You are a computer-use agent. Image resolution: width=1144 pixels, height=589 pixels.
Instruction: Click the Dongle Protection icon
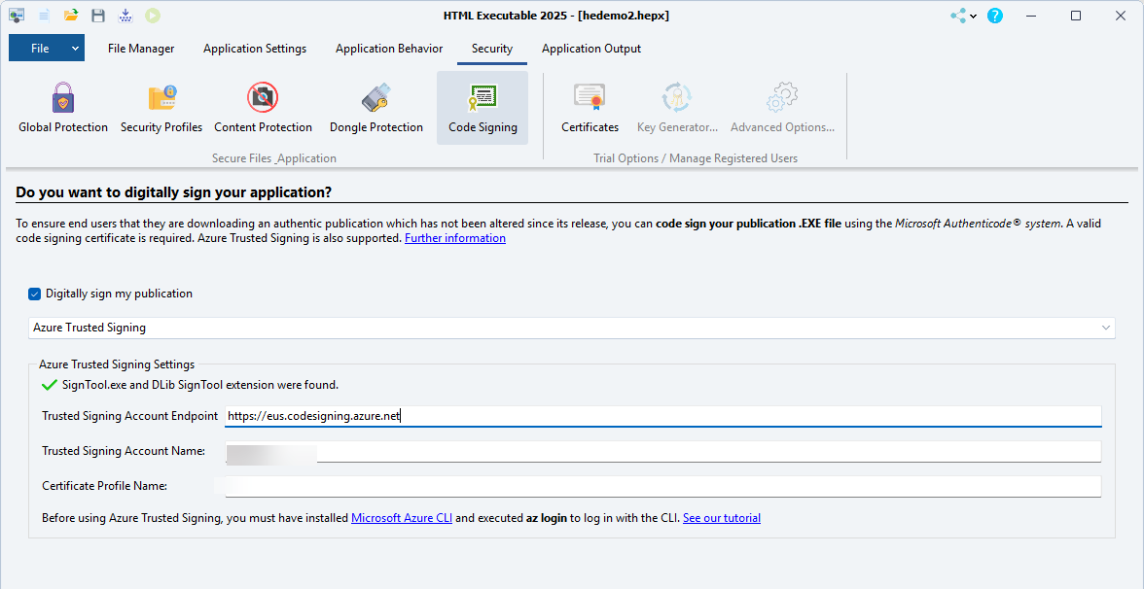point(375,107)
